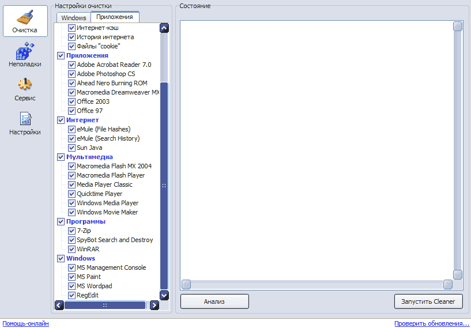Uncheck the 7-Zip checkbox

[71, 231]
